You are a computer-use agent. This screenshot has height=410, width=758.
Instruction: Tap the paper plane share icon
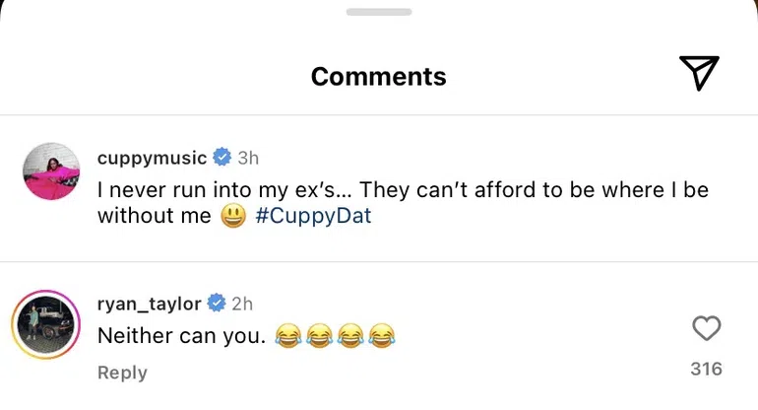click(698, 73)
